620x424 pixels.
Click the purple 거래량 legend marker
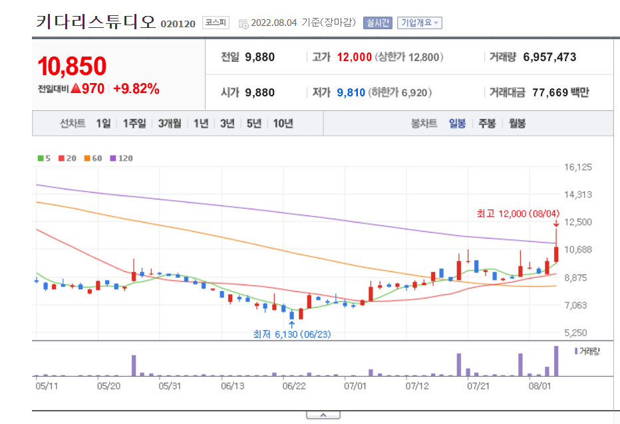[x=576, y=351]
